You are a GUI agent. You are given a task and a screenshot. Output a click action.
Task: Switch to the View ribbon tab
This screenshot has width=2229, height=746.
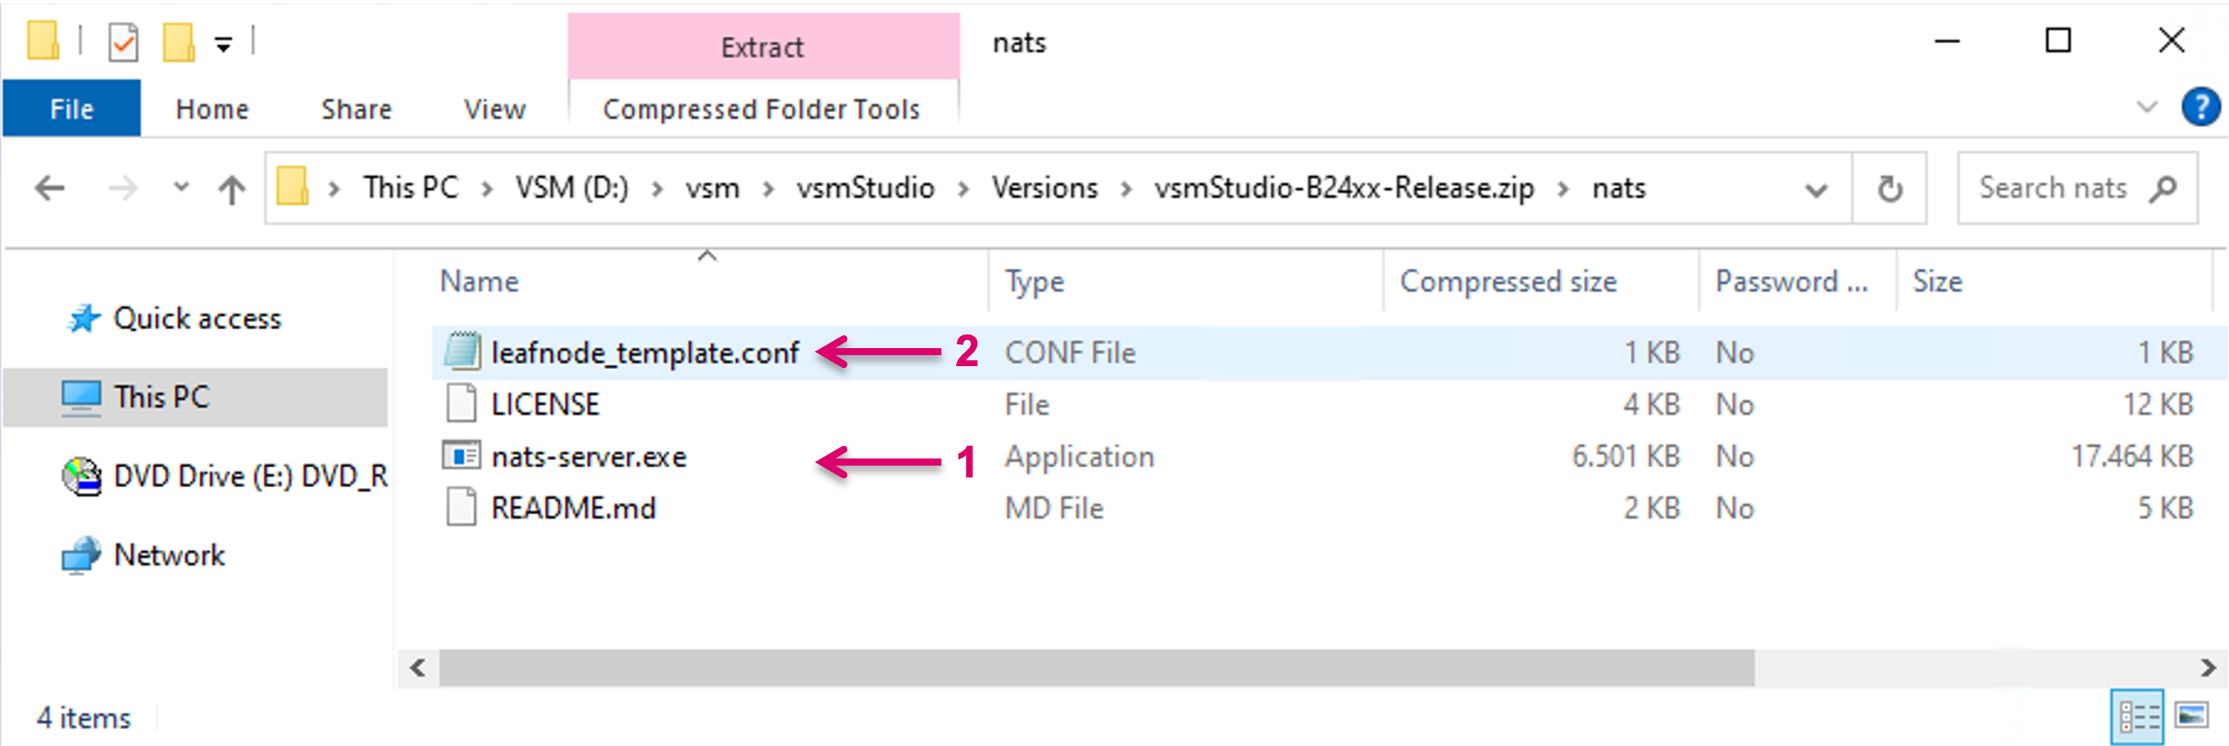(494, 109)
